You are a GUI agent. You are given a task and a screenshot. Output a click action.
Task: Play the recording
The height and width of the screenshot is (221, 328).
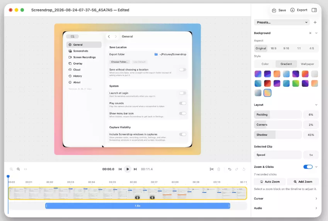coord(127,169)
